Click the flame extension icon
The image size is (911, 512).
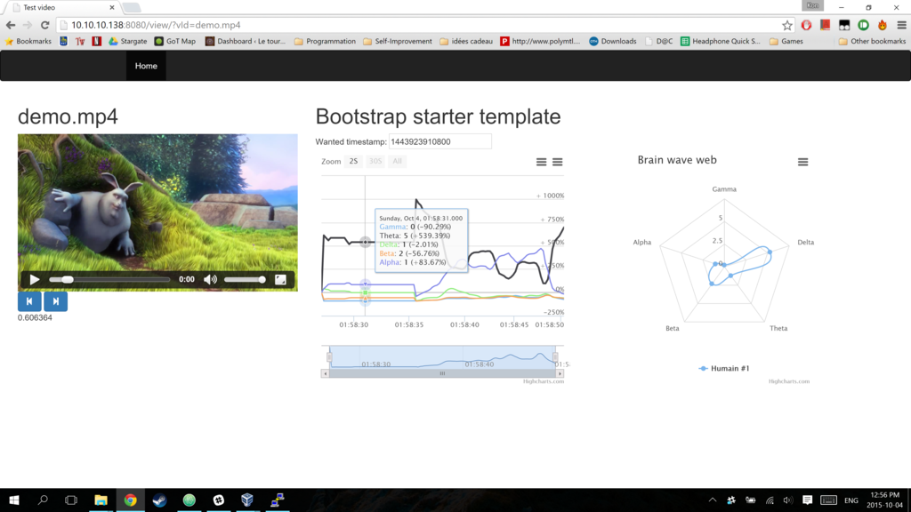(882, 25)
